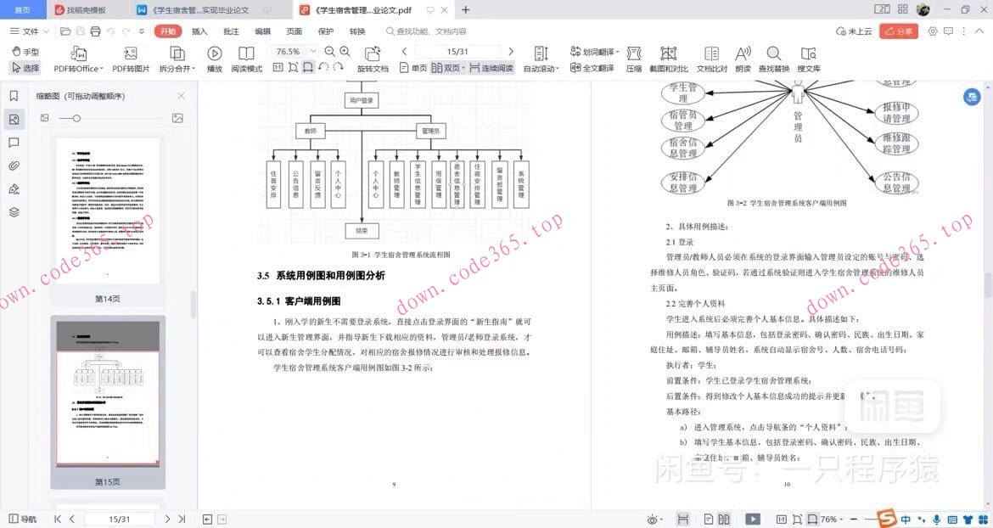Start Play mode (播放) for the PDF
This screenshot has width=993, height=528.
coord(216,59)
